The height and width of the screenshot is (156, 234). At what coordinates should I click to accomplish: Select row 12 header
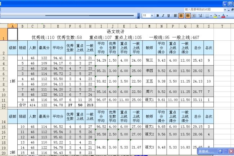coord(4,105)
